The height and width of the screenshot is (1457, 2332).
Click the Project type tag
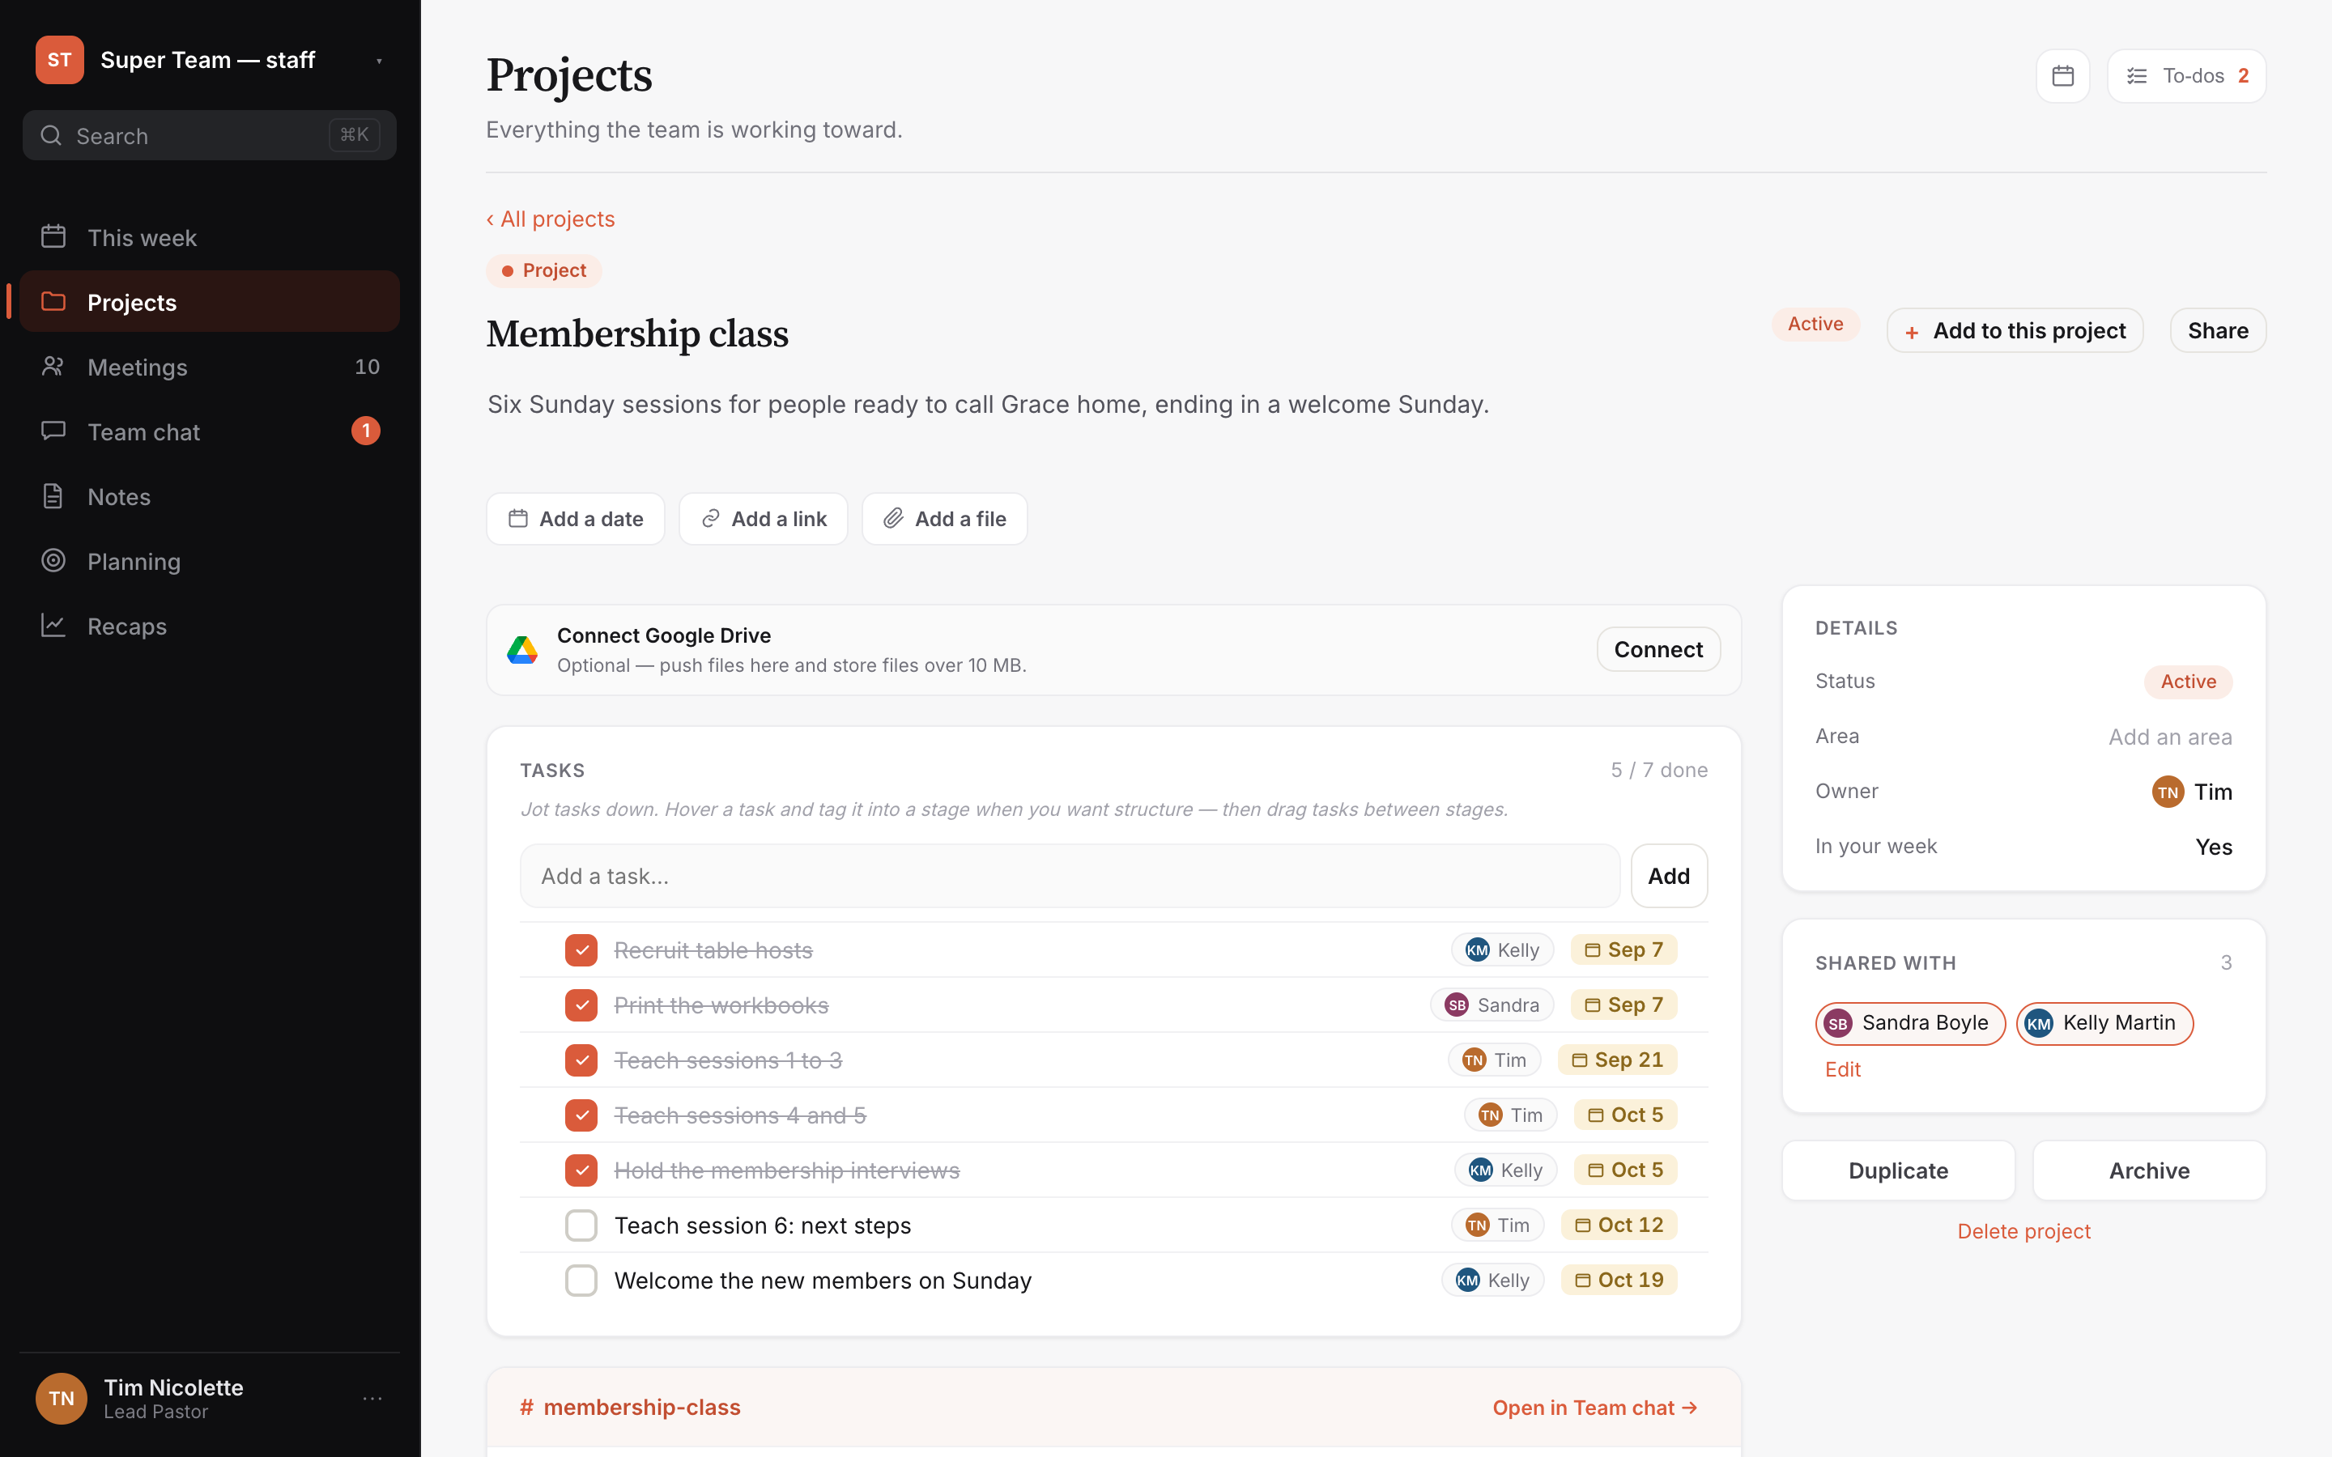pos(543,271)
